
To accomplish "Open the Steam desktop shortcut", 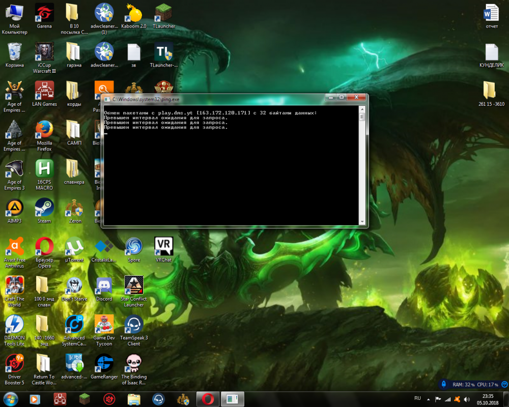I will pyautogui.click(x=44, y=209).
